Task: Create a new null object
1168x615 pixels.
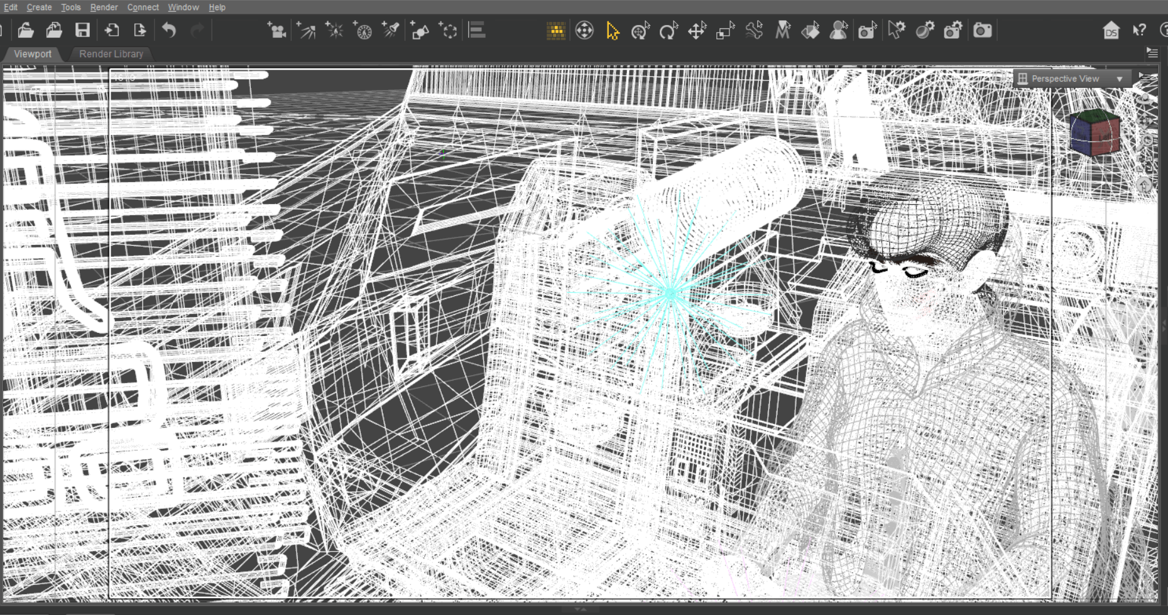Action: [448, 30]
